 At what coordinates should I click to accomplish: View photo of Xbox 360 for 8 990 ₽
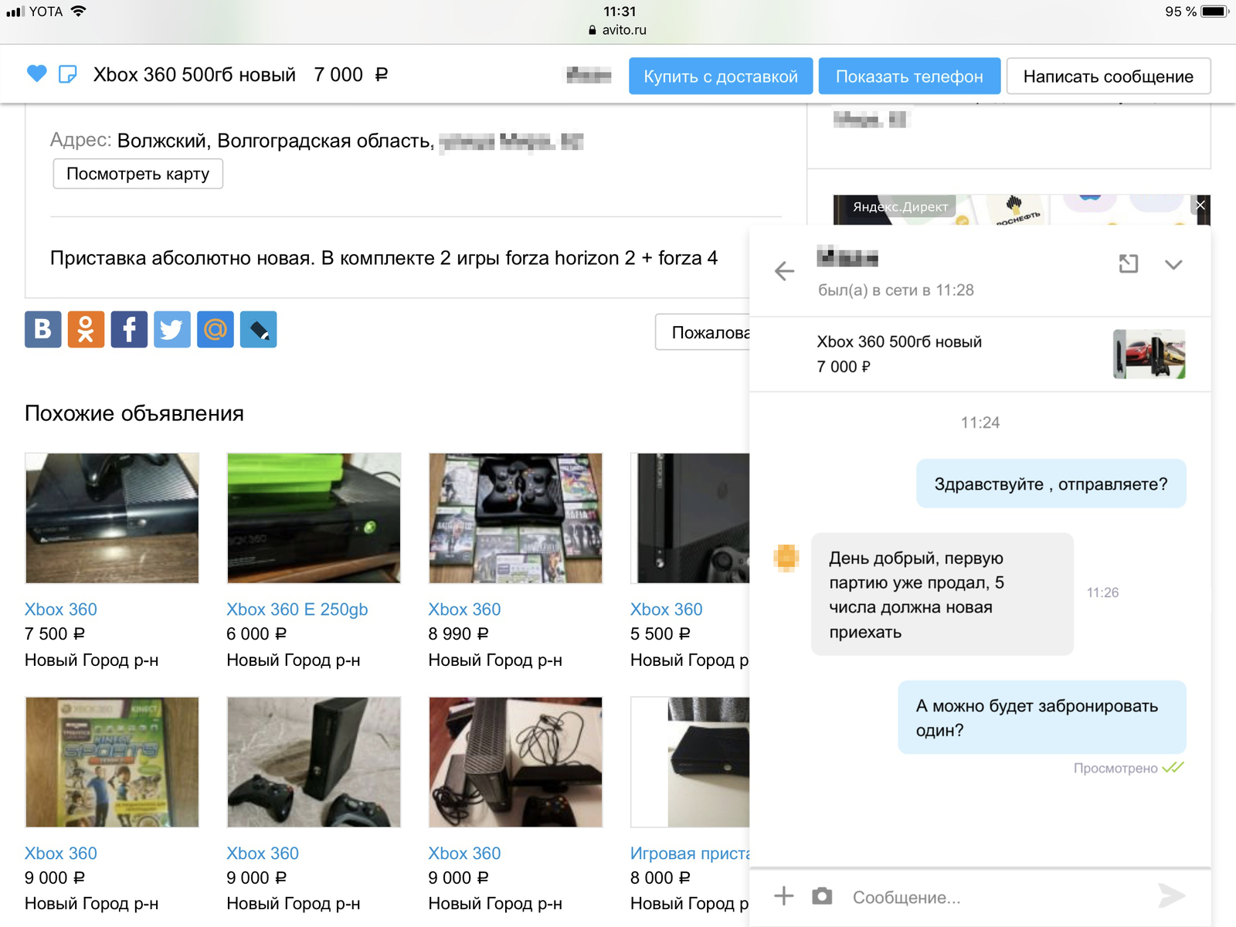click(515, 518)
